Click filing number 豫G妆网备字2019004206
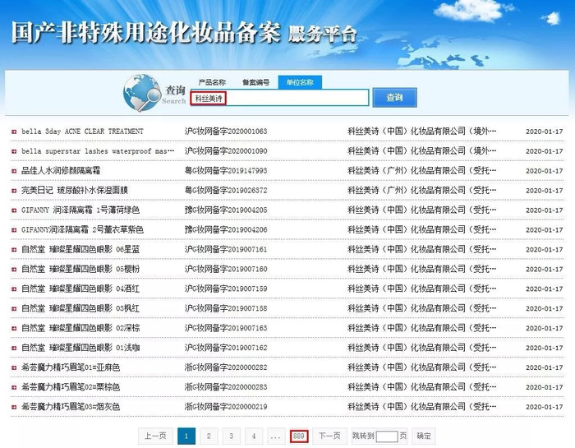 pos(226,229)
